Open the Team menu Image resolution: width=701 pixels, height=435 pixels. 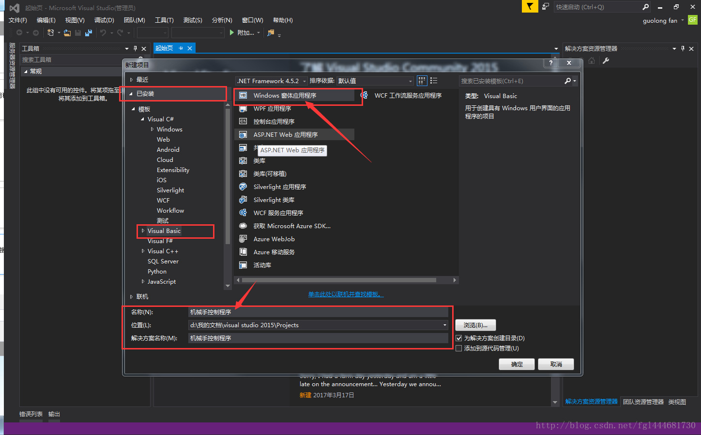134,20
